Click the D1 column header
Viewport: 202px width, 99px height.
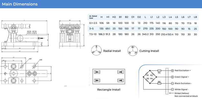(x=133, y=17)
